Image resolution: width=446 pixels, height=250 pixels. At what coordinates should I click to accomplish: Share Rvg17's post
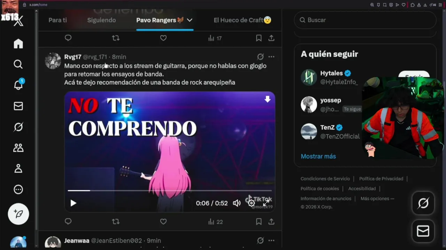pyautogui.click(x=271, y=222)
